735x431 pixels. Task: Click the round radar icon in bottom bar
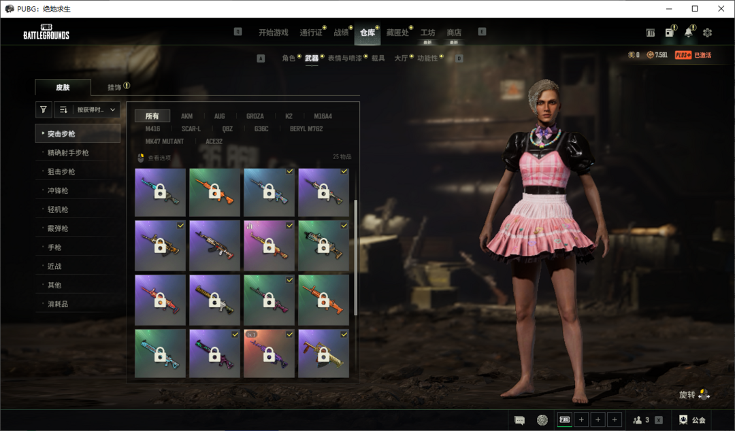tap(542, 420)
